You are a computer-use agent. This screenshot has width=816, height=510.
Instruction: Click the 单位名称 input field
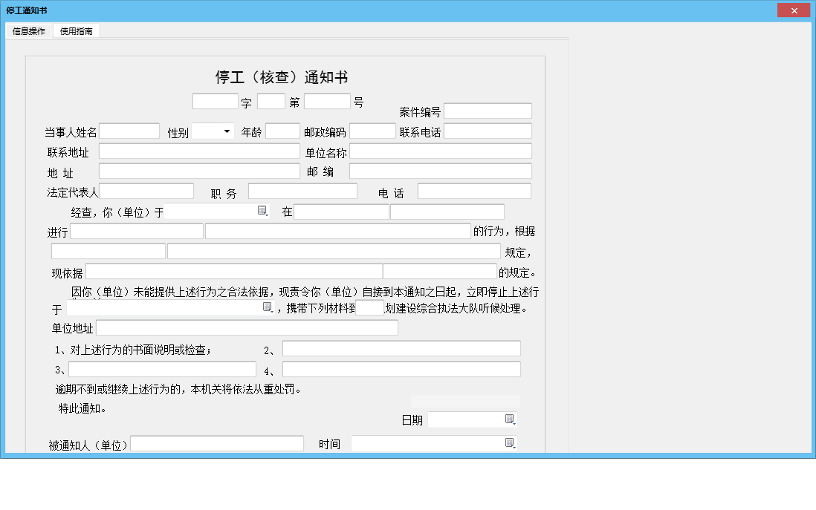[x=441, y=151]
